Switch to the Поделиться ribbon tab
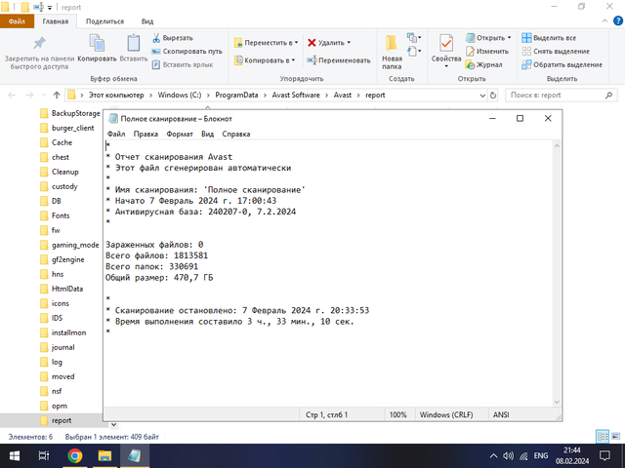Screen dimensions: 625x468 [x=104, y=21]
